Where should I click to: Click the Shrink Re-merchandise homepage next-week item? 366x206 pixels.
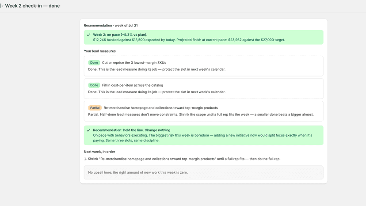(182, 159)
